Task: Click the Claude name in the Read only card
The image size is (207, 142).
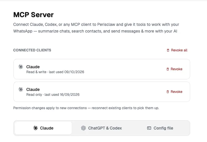Action: point(33,89)
